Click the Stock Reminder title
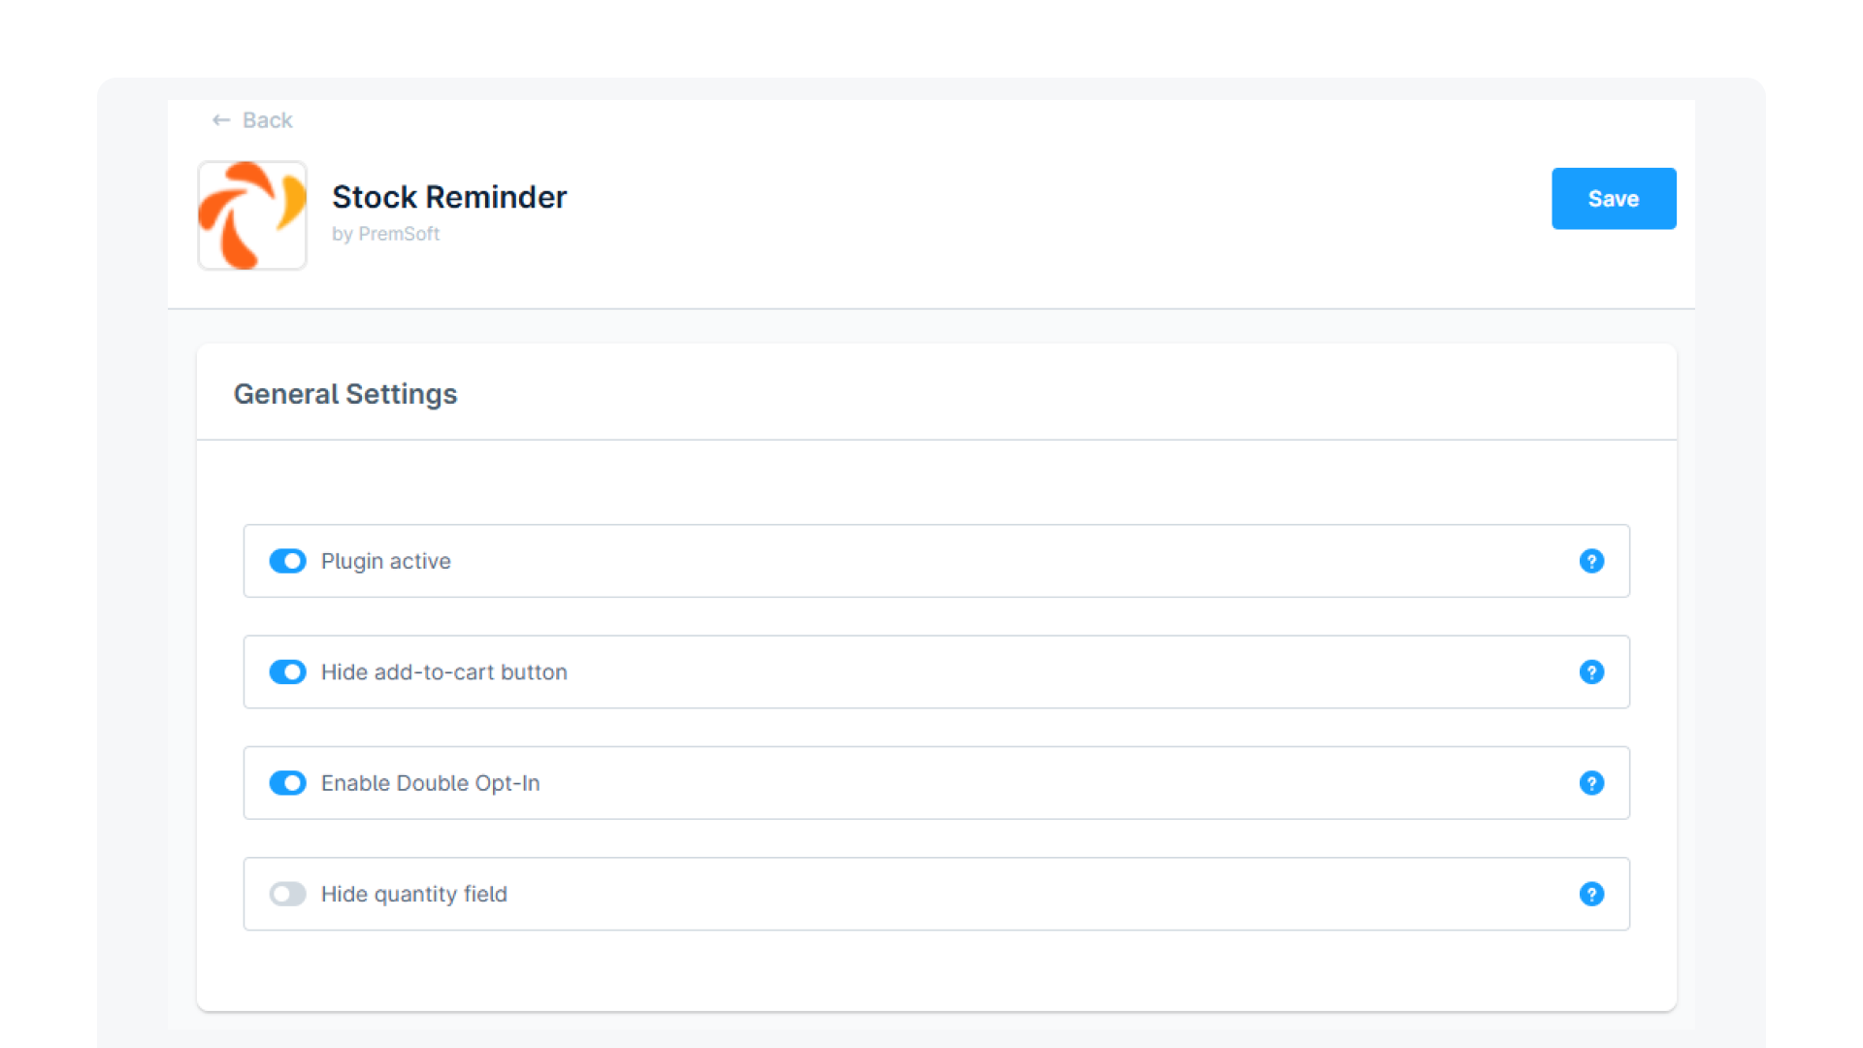The height and width of the screenshot is (1048, 1863). tap(449, 197)
